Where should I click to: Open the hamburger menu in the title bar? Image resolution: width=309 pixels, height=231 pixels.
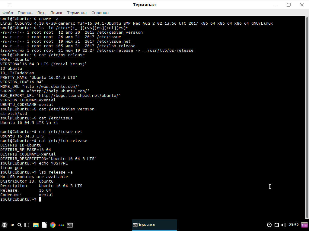[10, 5]
